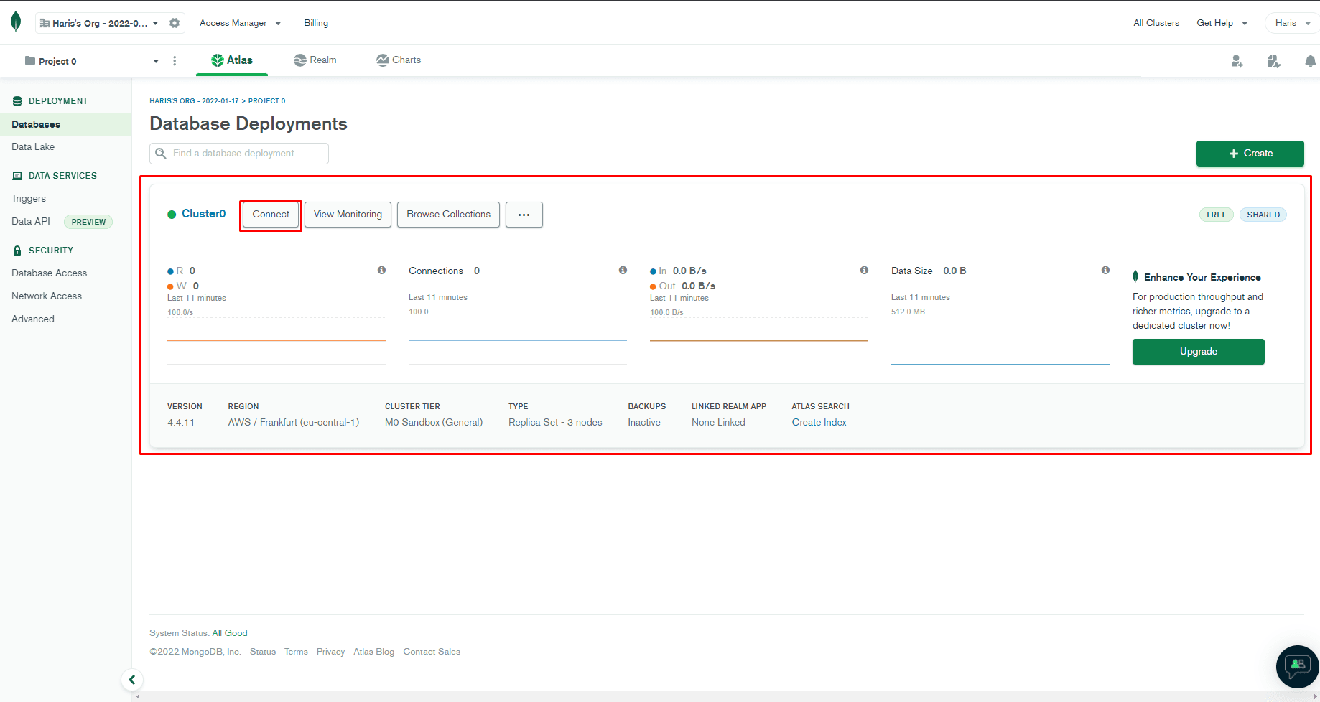Click the MongoDB leaf logo

click(16, 22)
